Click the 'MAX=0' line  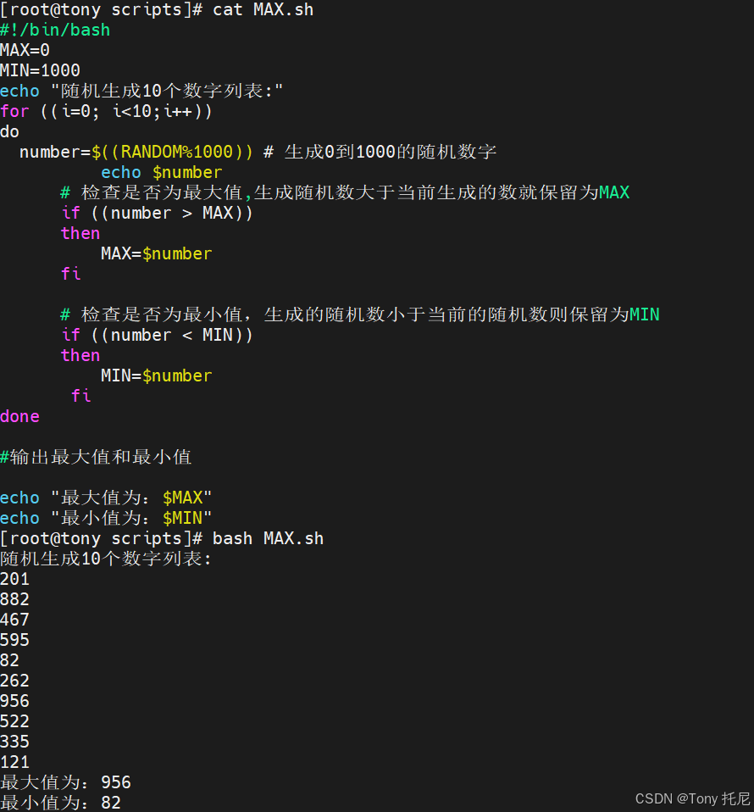coord(25,50)
